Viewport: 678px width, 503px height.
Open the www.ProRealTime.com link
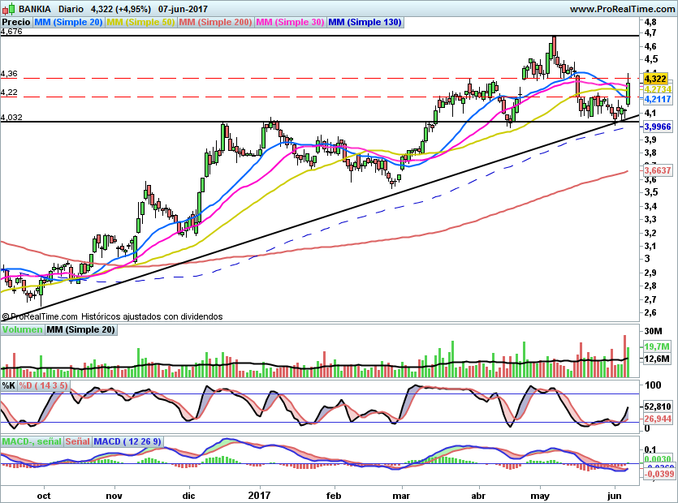coord(622,9)
